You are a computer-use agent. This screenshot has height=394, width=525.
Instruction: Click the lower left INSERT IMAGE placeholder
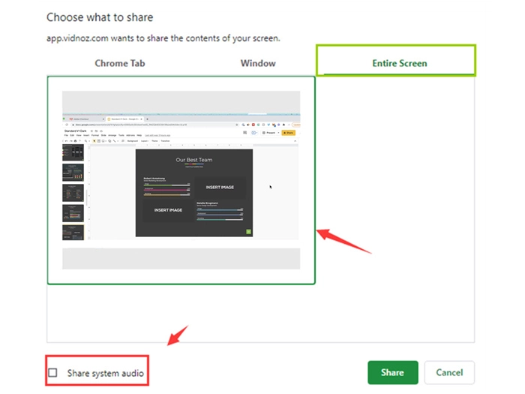(168, 210)
